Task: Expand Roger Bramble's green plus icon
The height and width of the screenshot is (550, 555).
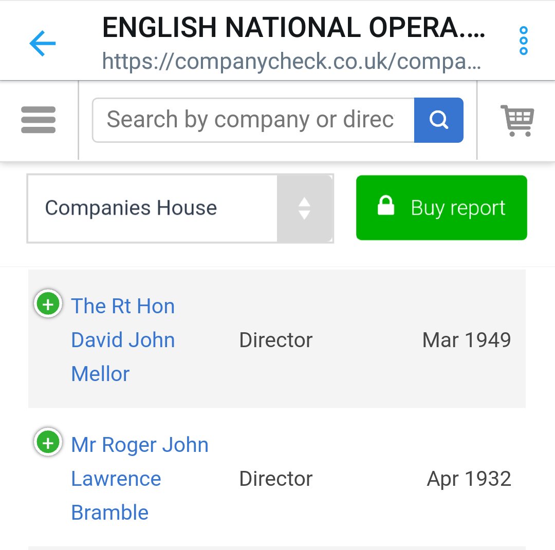Action: [48, 443]
